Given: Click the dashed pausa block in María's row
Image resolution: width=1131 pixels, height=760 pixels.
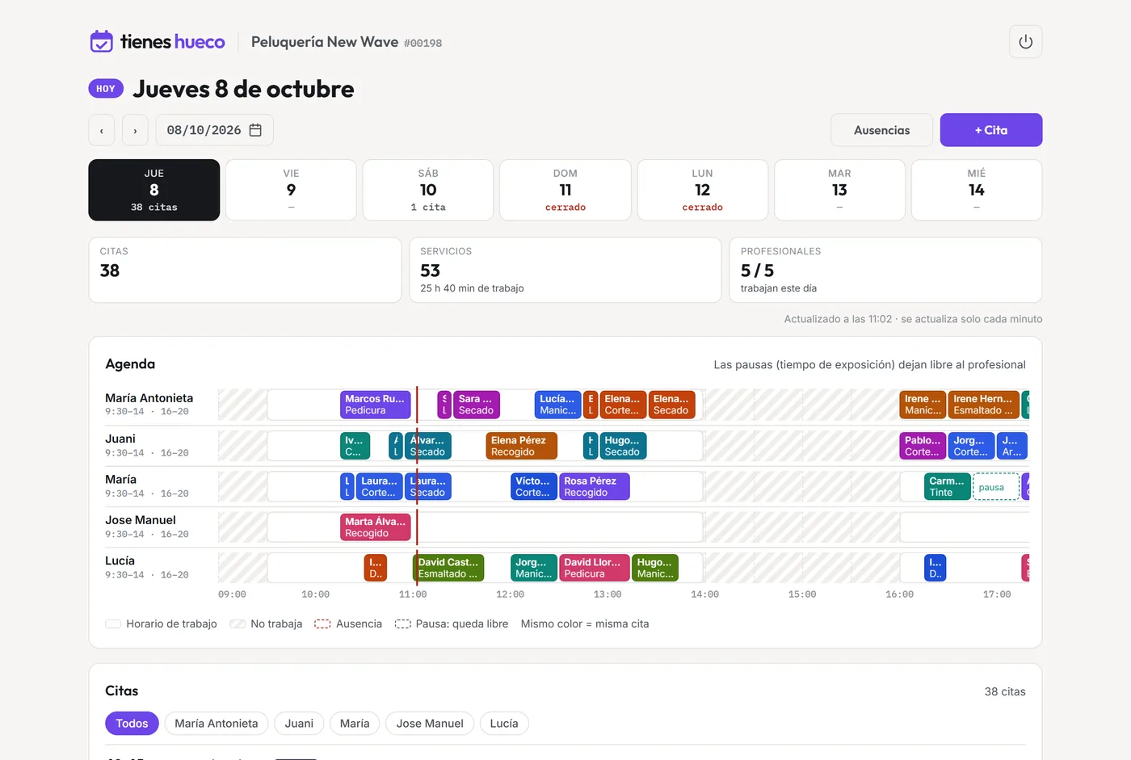Looking at the screenshot, I should tap(996, 487).
